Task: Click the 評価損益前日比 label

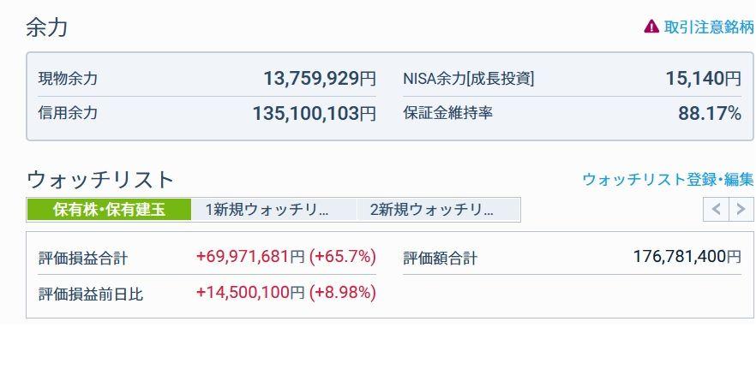Action: pos(91,294)
